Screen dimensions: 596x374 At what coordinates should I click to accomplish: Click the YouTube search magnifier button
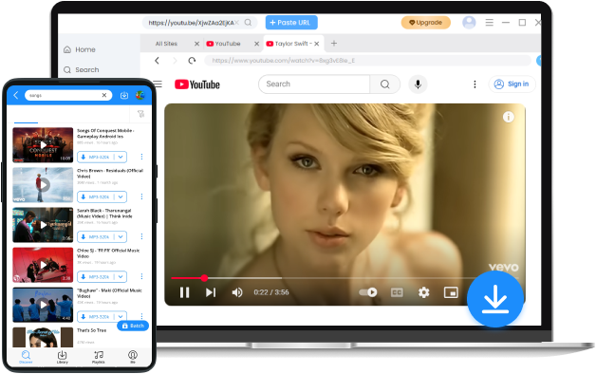pyautogui.click(x=385, y=84)
